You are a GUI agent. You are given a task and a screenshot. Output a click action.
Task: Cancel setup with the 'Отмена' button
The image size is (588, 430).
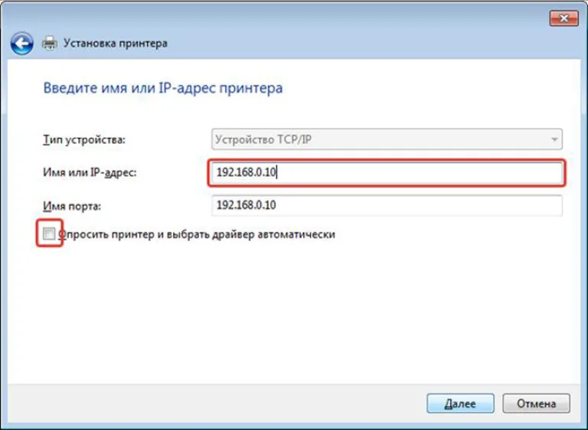(536, 403)
